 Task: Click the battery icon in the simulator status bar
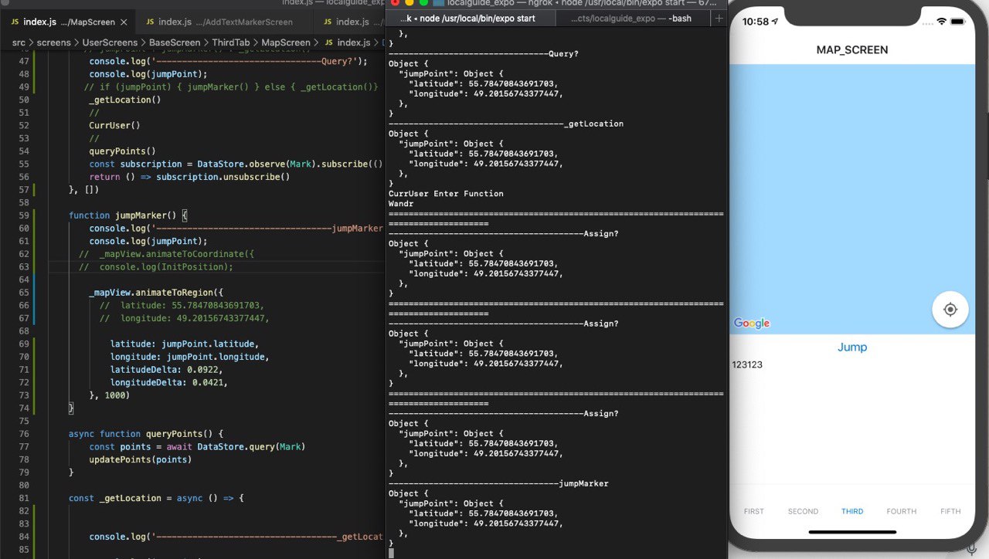pyautogui.click(x=959, y=21)
